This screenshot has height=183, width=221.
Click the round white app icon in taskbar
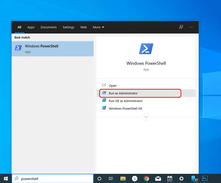(x=135, y=179)
